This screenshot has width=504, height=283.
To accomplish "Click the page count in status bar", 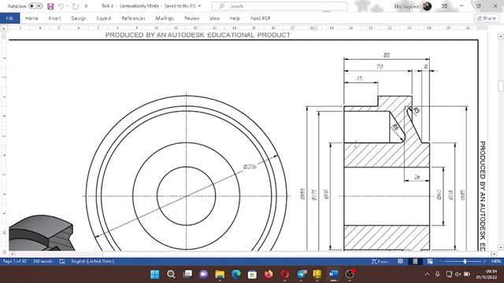I will pyautogui.click(x=14, y=262).
